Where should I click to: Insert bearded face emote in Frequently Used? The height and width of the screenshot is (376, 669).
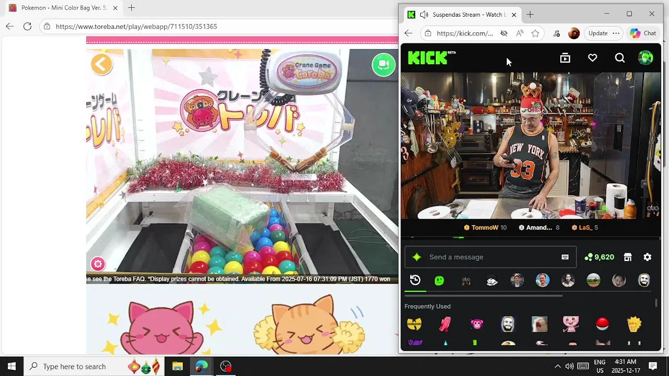508,324
